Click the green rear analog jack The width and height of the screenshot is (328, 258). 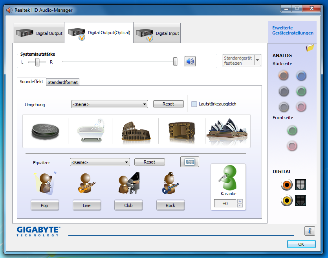(x=301, y=91)
